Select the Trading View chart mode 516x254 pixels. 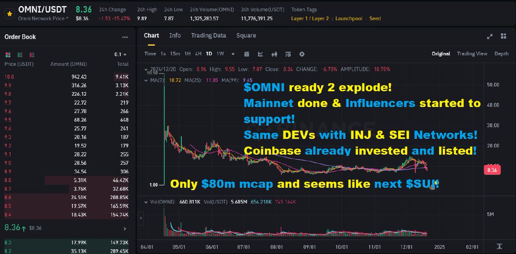[472, 54]
